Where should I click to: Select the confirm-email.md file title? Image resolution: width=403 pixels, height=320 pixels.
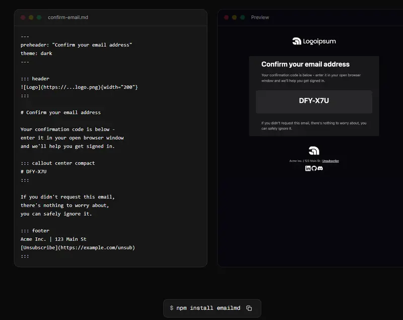pos(68,18)
